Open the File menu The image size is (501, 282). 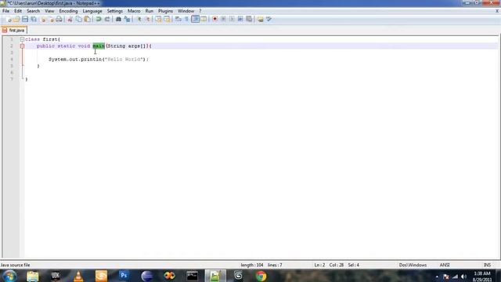click(5, 11)
